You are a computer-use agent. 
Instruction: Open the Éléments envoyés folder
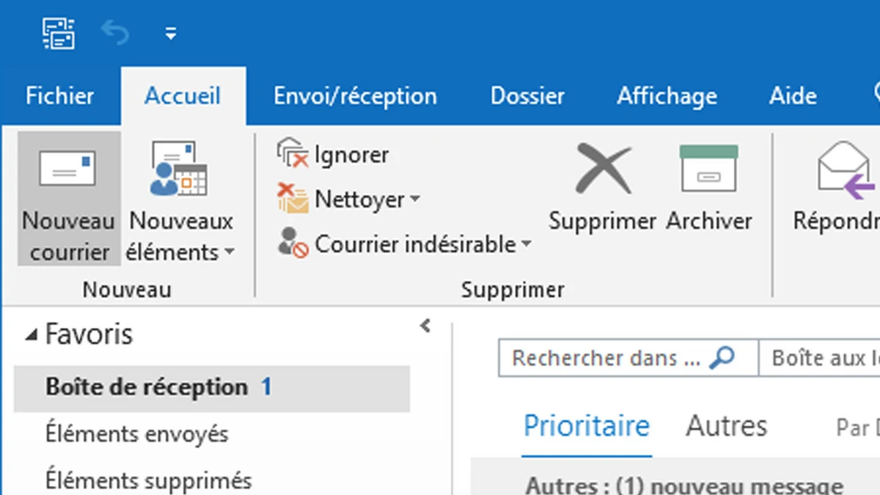point(137,434)
